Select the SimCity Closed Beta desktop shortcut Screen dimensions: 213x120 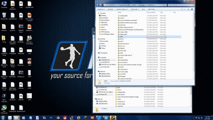(x=29, y=40)
